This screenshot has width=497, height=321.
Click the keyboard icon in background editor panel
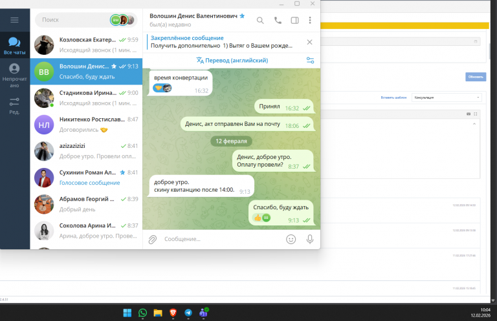(x=469, y=114)
